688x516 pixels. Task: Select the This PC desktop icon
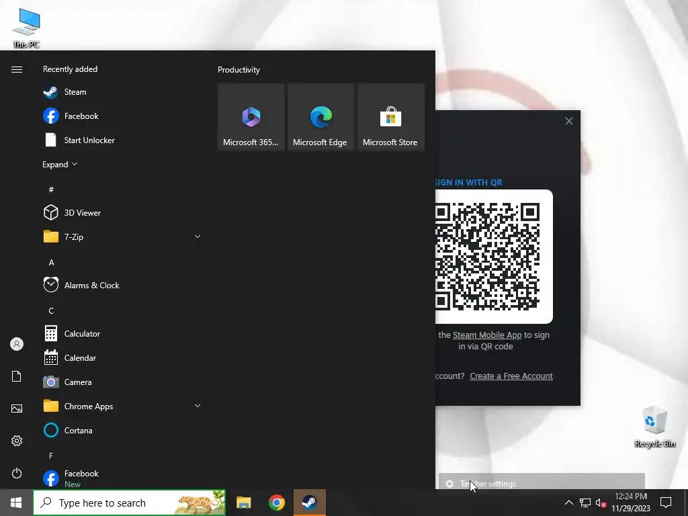point(26,28)
